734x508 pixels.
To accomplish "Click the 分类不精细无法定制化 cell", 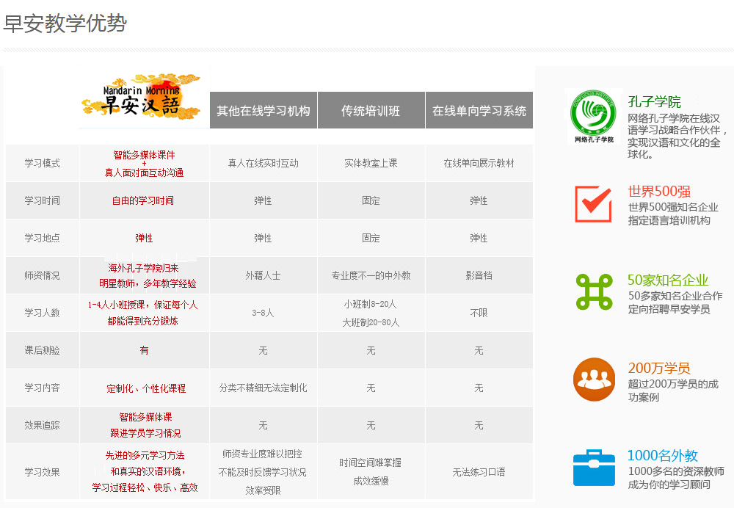I will (263, 388).
